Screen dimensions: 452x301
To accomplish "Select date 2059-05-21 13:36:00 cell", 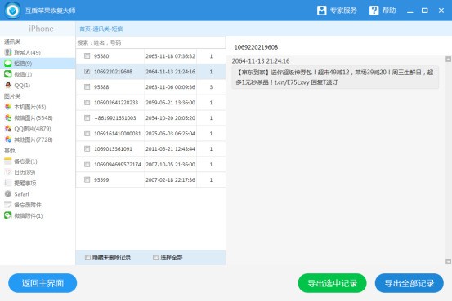I will pyautogui.click(x=170, y=103).
